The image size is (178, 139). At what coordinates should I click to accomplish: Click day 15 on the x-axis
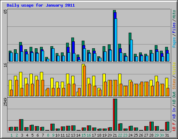click(x=83, y=135)
